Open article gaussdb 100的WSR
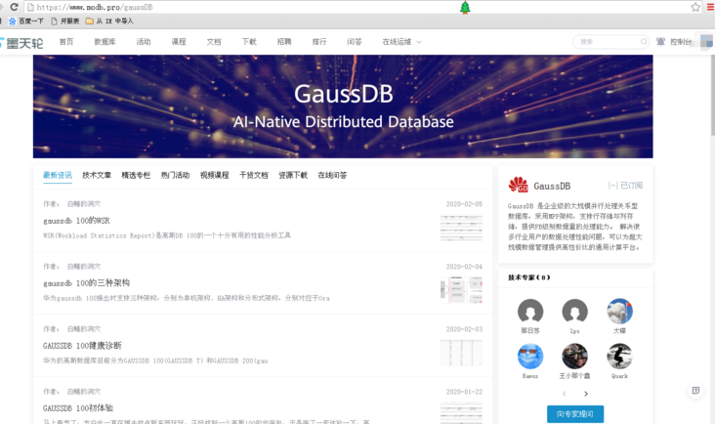This screenshot has width=715, height=424. [76, 221]
